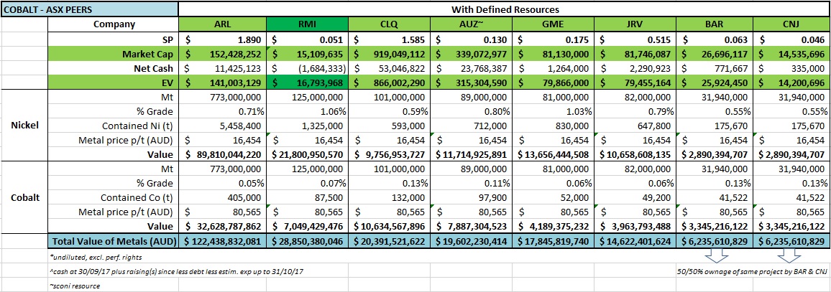Screen dimensions: 831x292
Task: Select GME EV cell 79,866,000
Action: tap(554, 83)
